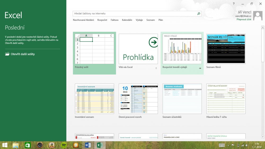Open the Prázdný sešit blank workbook
Image resolution: width=265 pixels, height=149 pixels.
click(94, 49)
